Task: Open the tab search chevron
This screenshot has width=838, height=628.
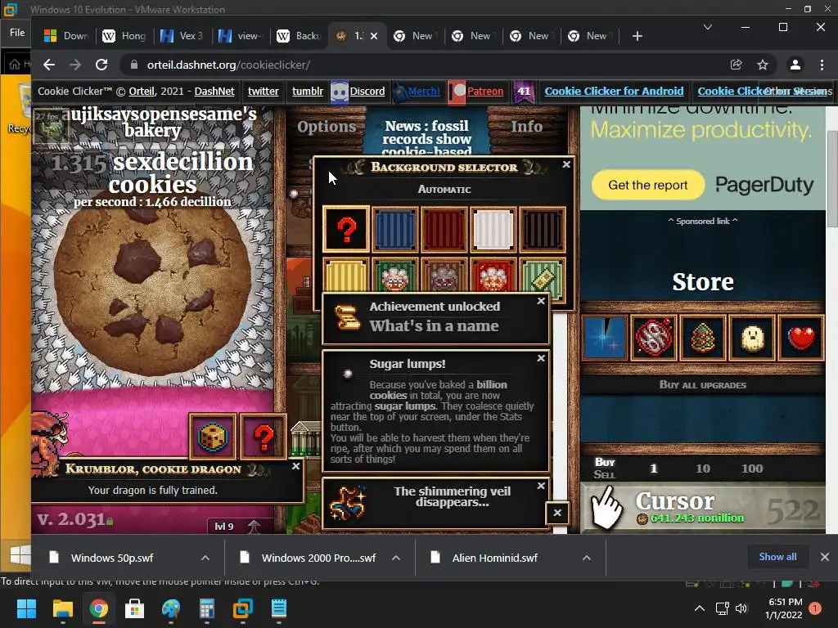Action: [x=707, y=27]
